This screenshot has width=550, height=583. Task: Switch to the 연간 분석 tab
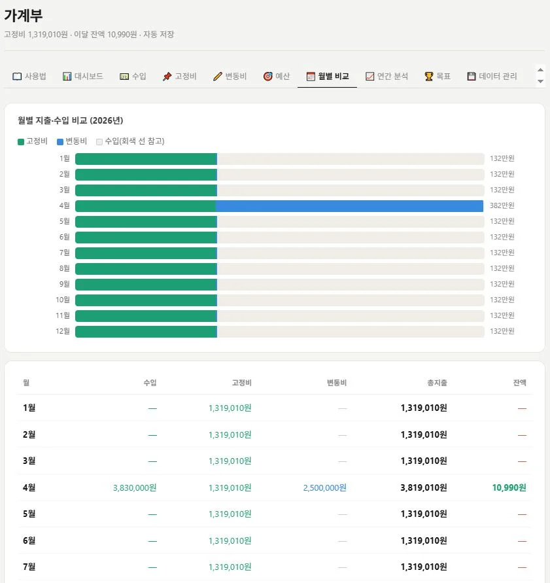click(x=387, y=76)
